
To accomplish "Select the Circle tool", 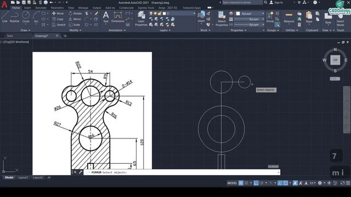I will point(26,17).
